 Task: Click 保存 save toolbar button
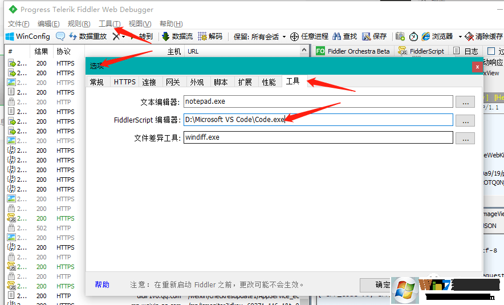[374, 36]
